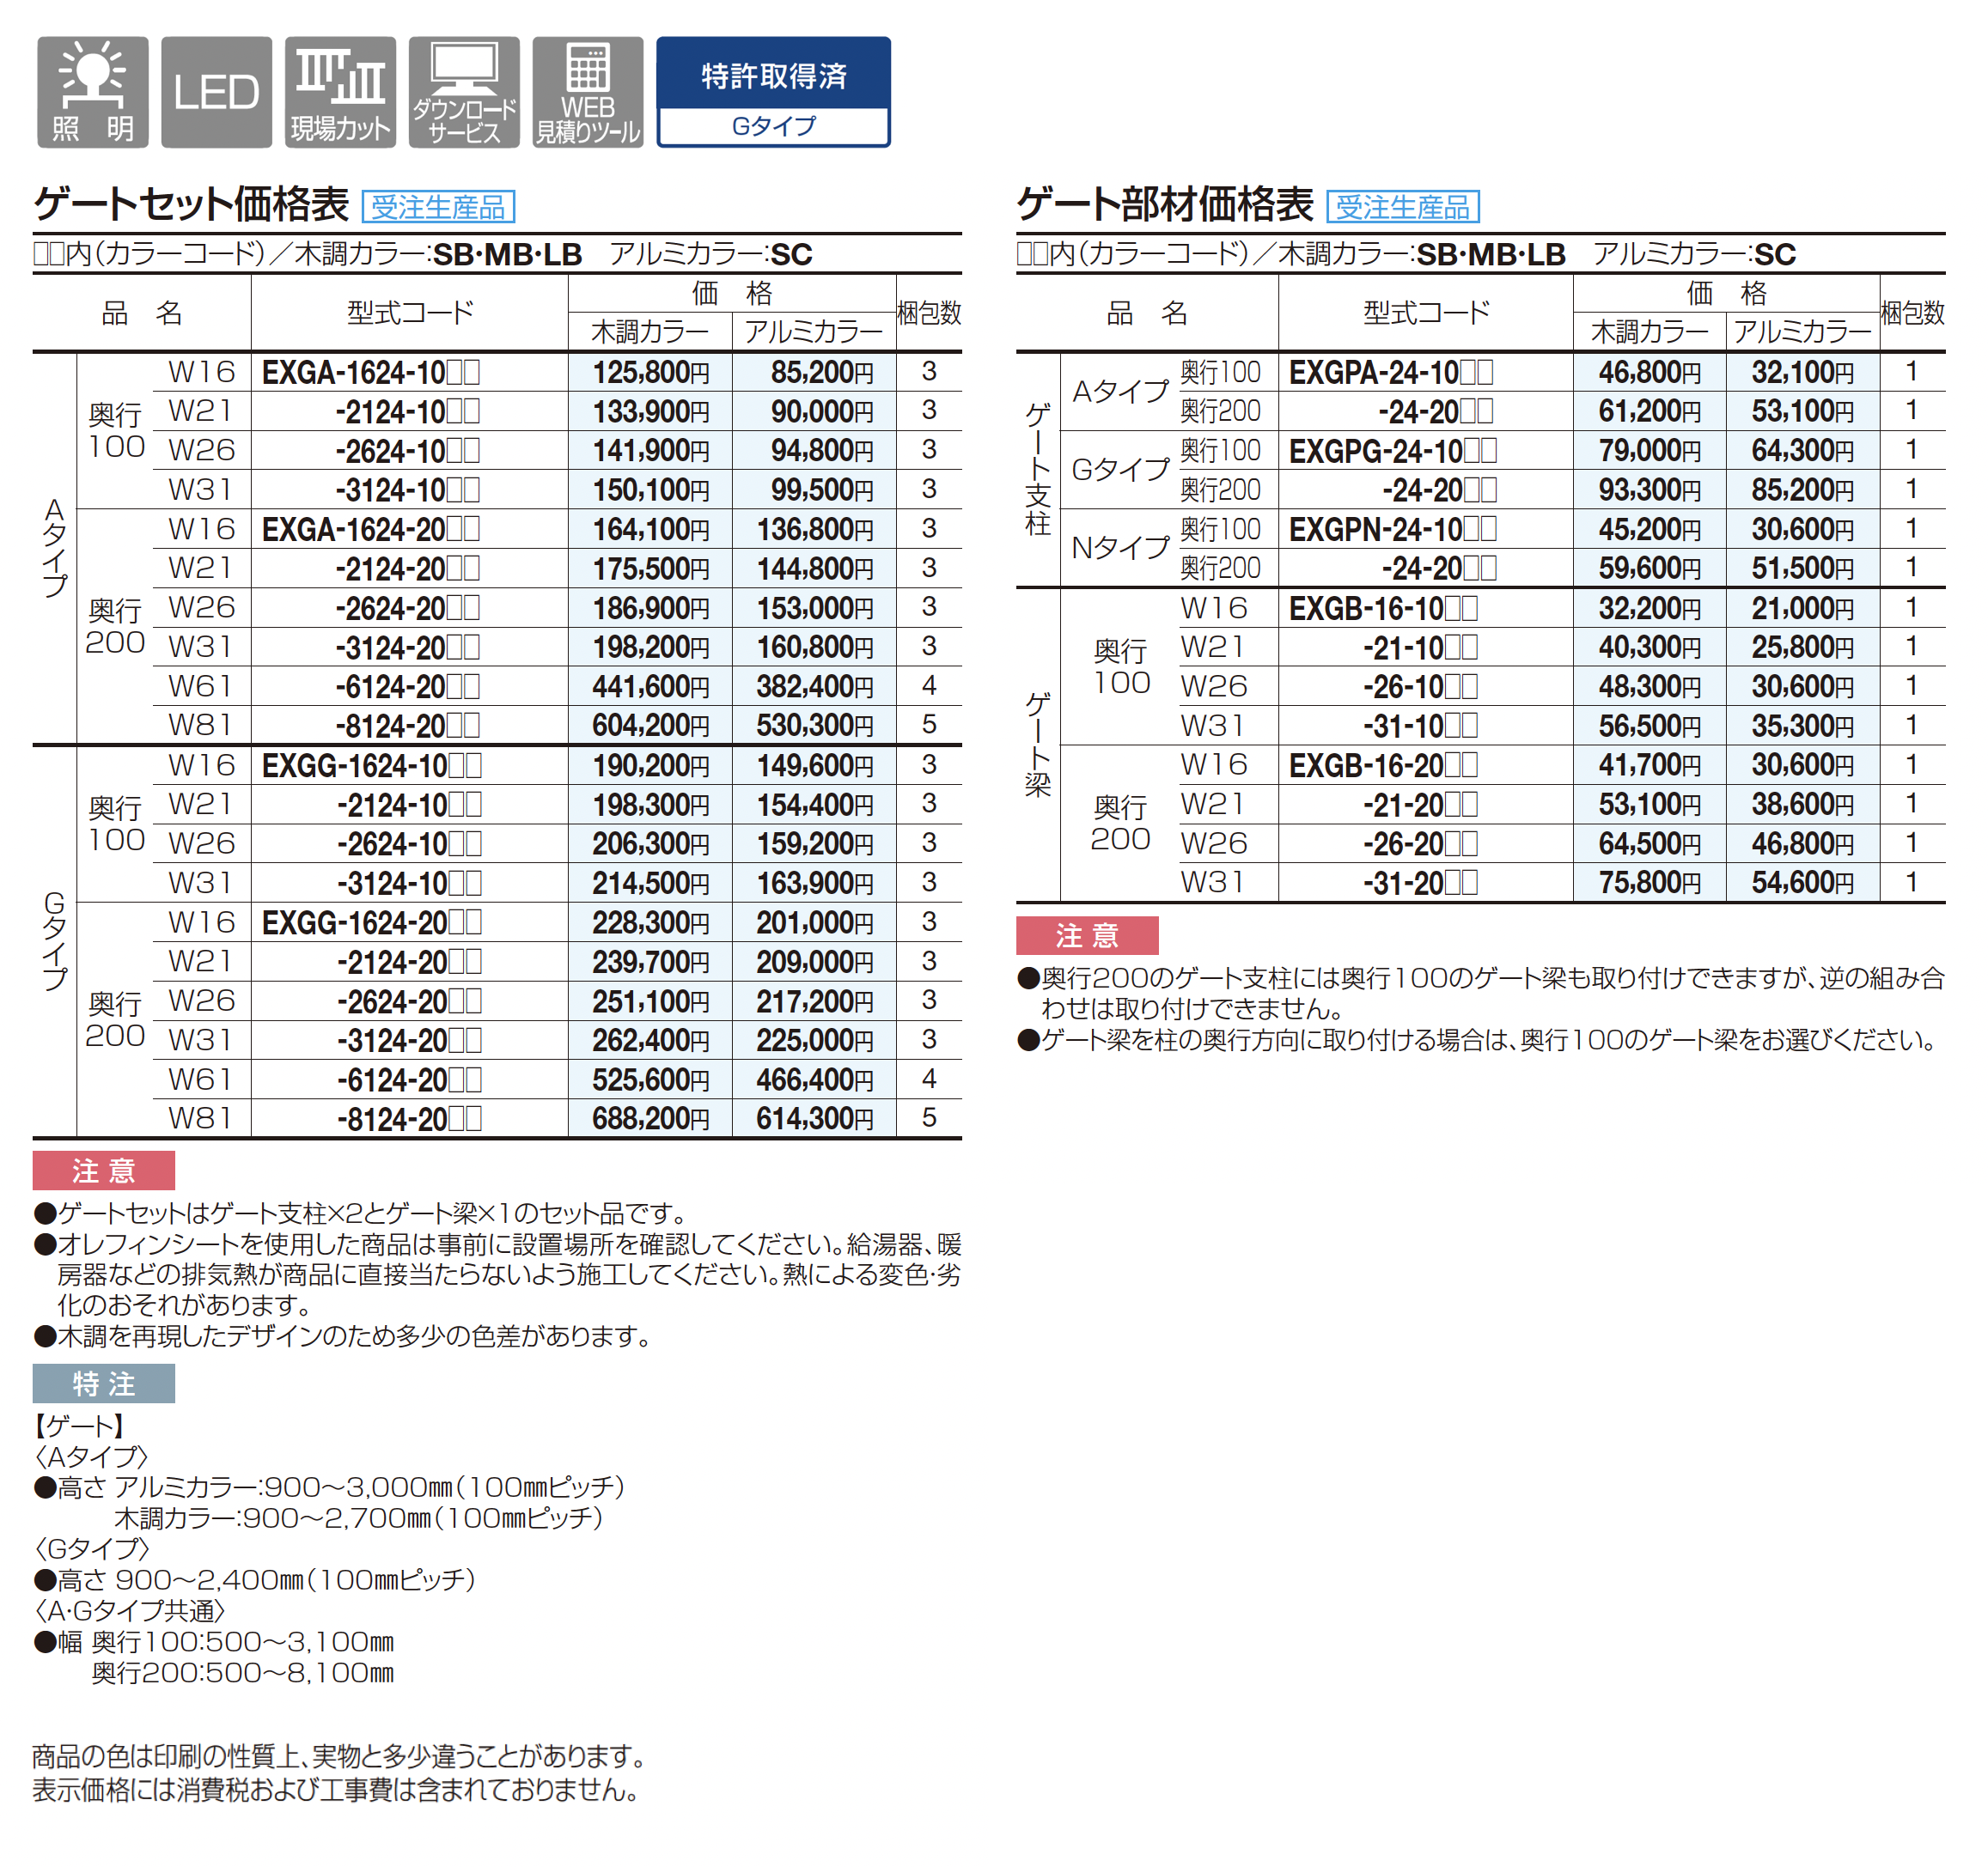Screen dimensions: 1988x1867
Task: Select model code EXGA-1624-10 cell
Action: point(370,373)
